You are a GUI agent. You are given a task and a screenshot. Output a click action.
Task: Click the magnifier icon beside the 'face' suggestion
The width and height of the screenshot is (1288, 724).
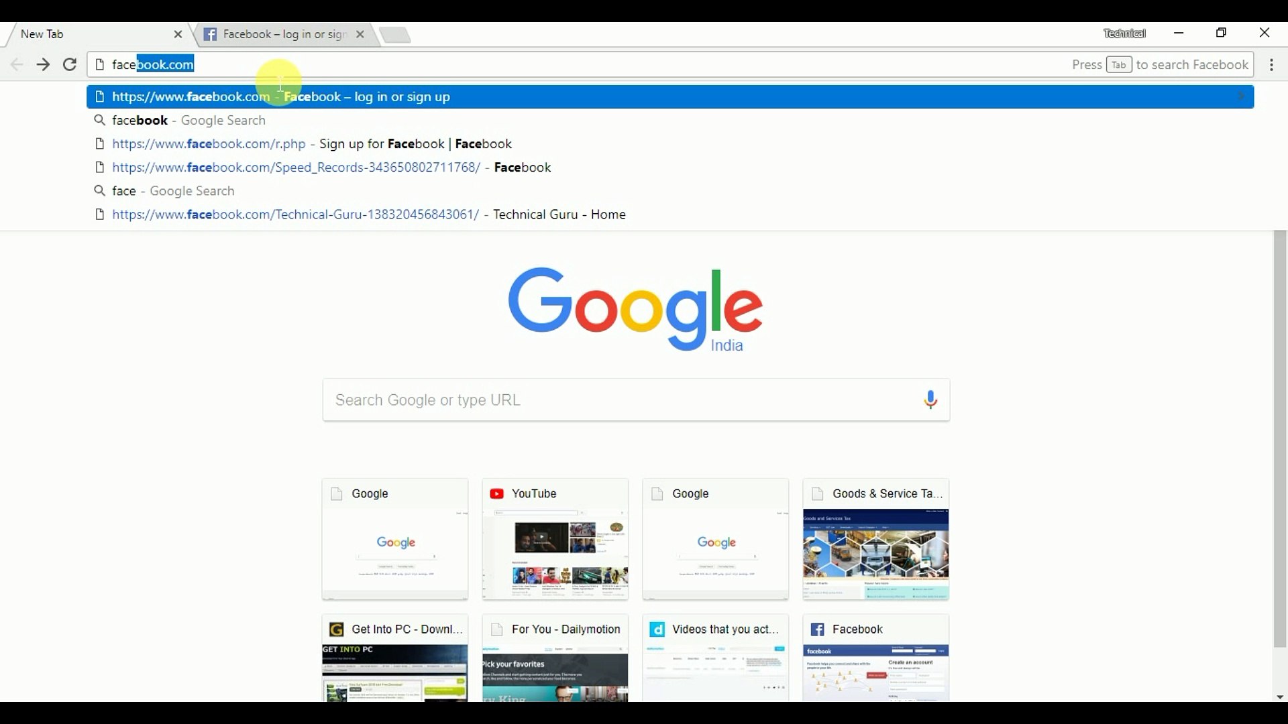coord(99,190)
